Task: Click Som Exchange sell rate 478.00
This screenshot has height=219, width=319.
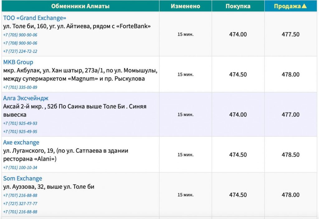Action: pos(291,195)
